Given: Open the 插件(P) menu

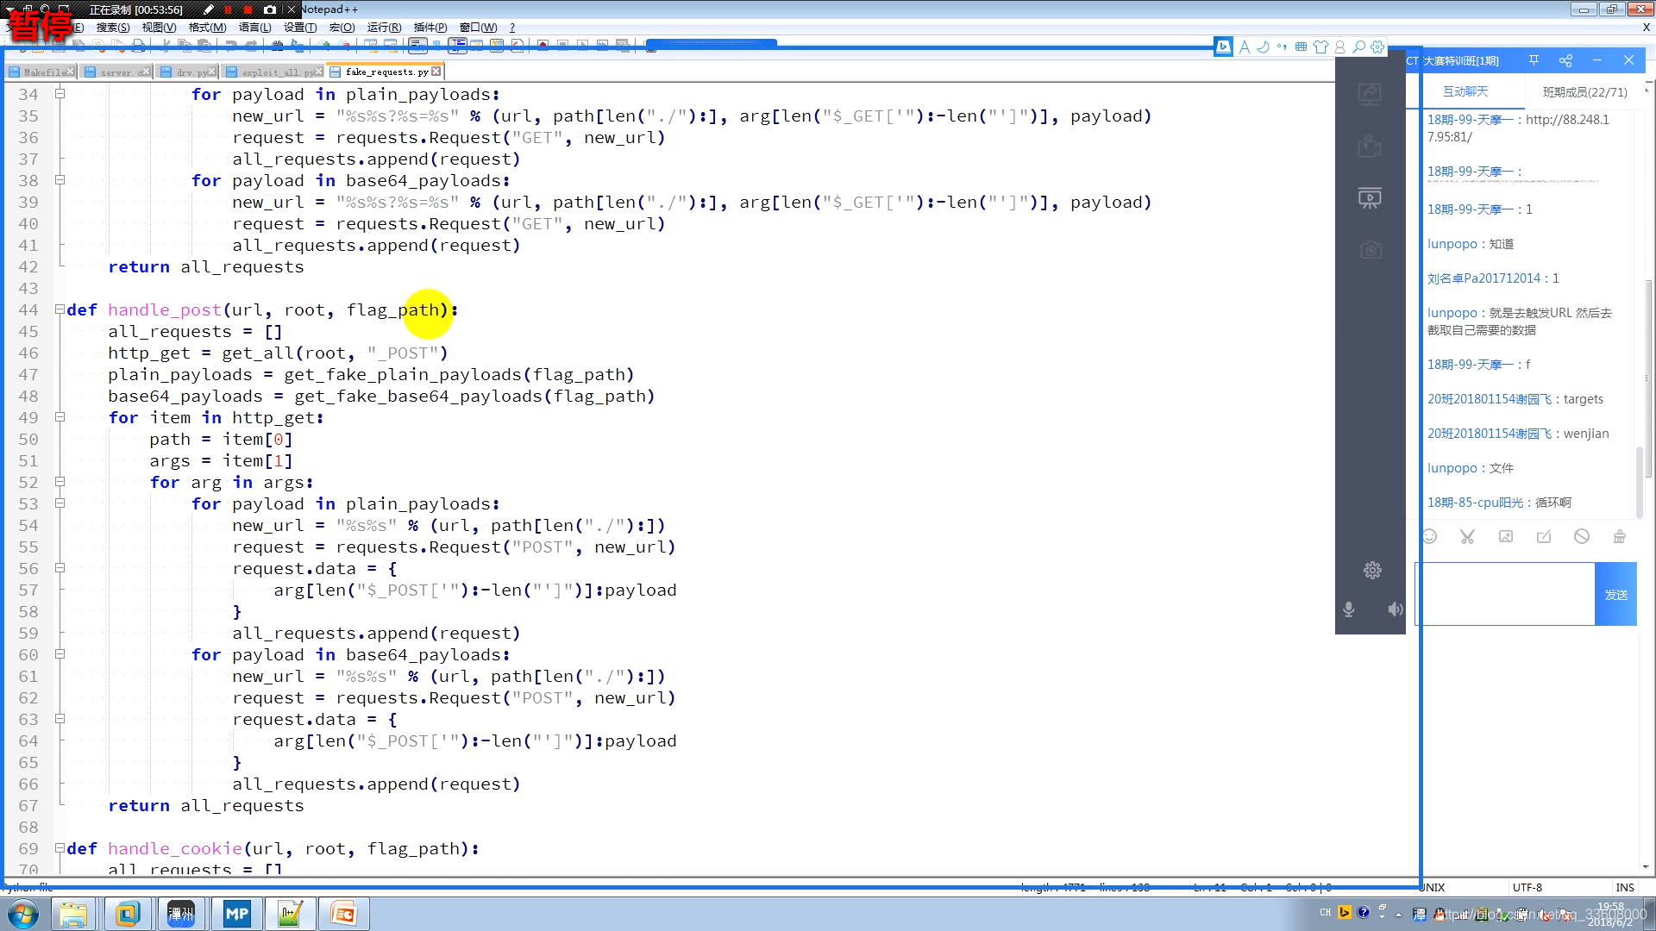Looking at the screenshot, I should (x=430, y=28).
